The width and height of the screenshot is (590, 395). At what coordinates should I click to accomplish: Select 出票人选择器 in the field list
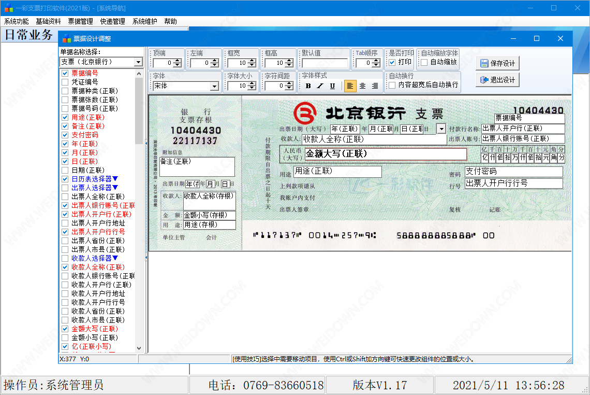click(95, 188)
